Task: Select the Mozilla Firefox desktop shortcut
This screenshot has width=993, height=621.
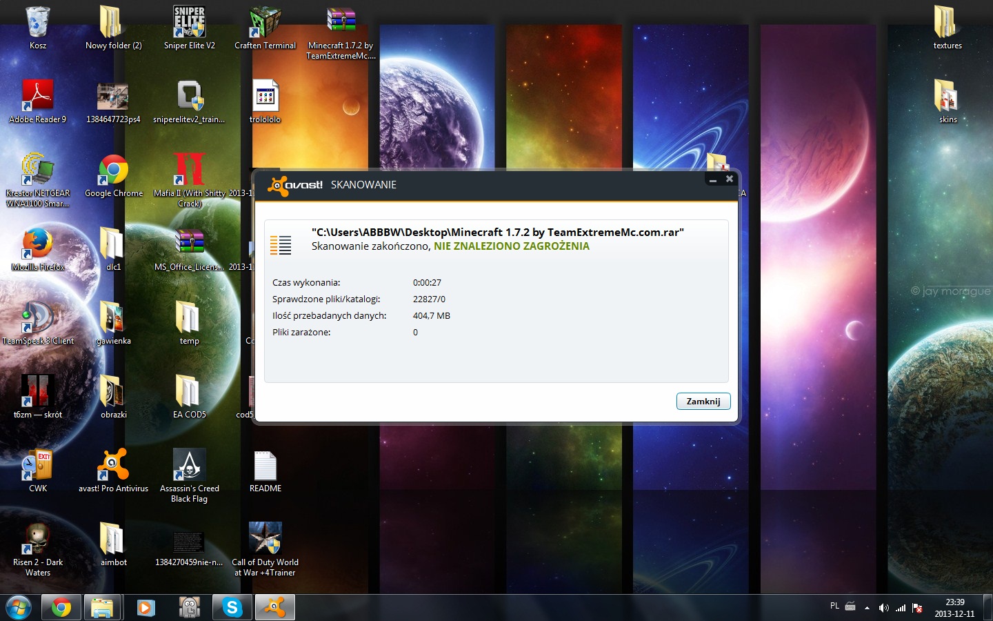Action: coord(38,250)
